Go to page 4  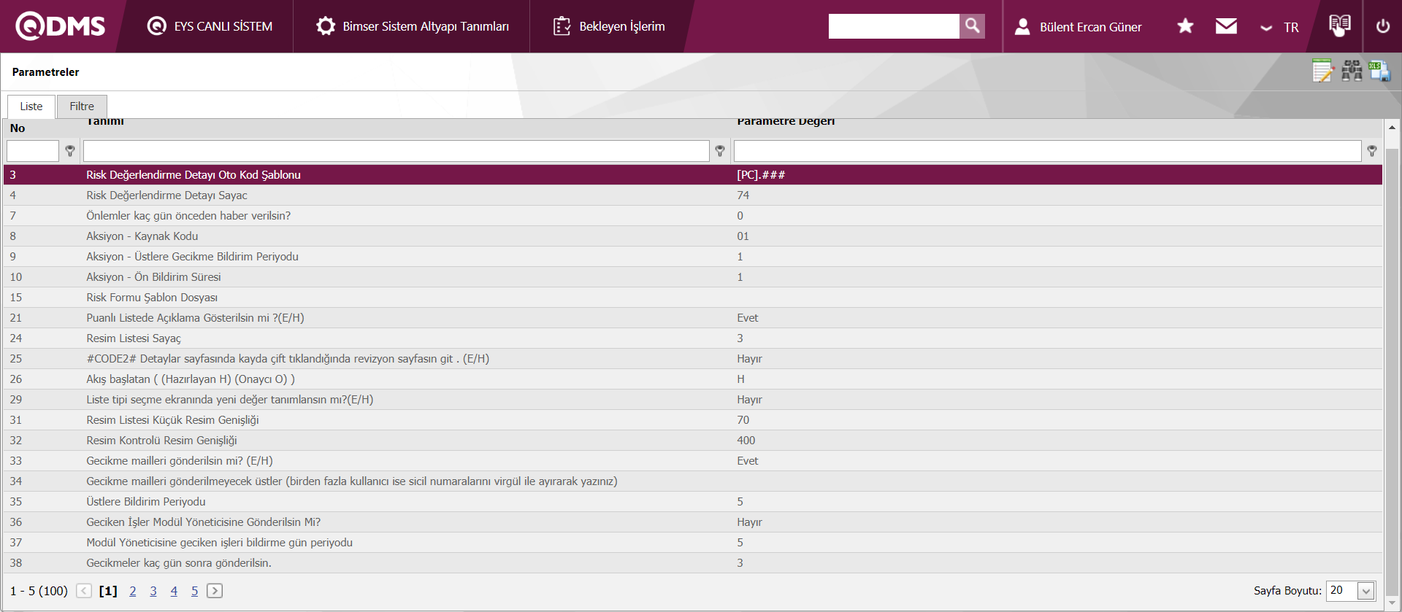[174, 591]
